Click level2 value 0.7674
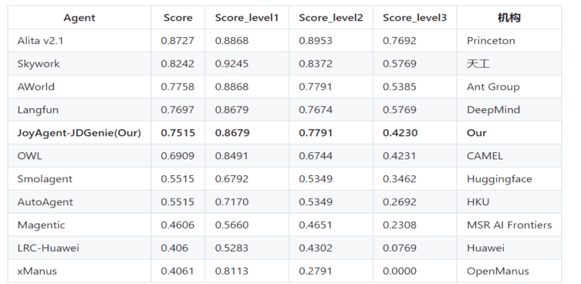Image resolution: width=581 pixels, height=284 pixels. (316, 110)
